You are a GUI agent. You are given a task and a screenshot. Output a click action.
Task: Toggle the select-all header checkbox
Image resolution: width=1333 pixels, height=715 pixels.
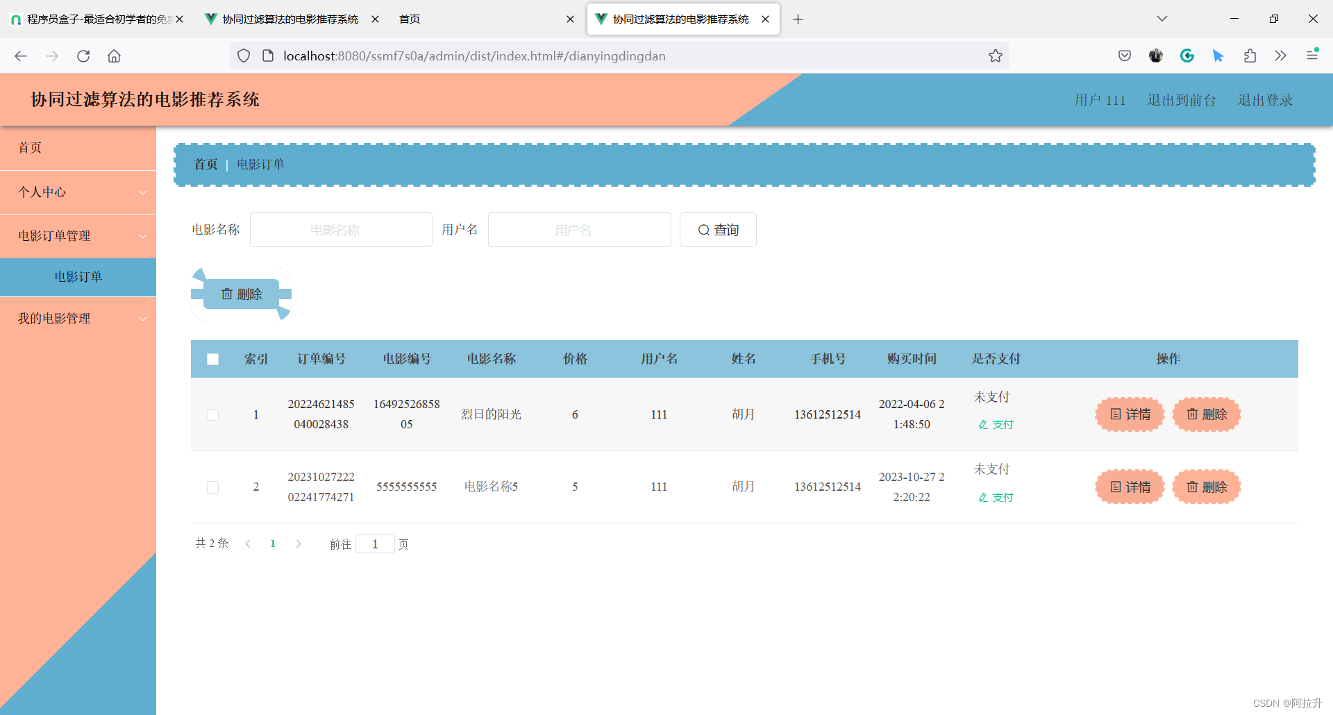click(213, 359)
